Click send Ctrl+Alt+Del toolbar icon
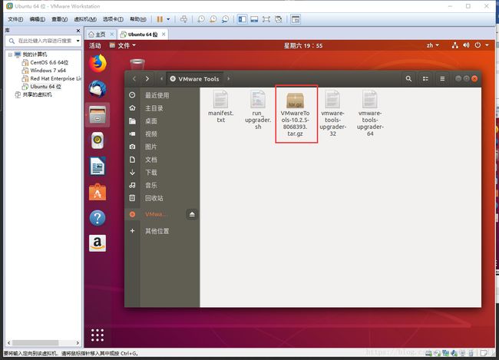Viewport: 499px width, 360px height. click(x=183, y=19)
